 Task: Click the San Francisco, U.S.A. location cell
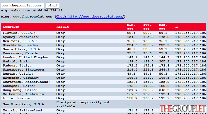pos(25,104)
